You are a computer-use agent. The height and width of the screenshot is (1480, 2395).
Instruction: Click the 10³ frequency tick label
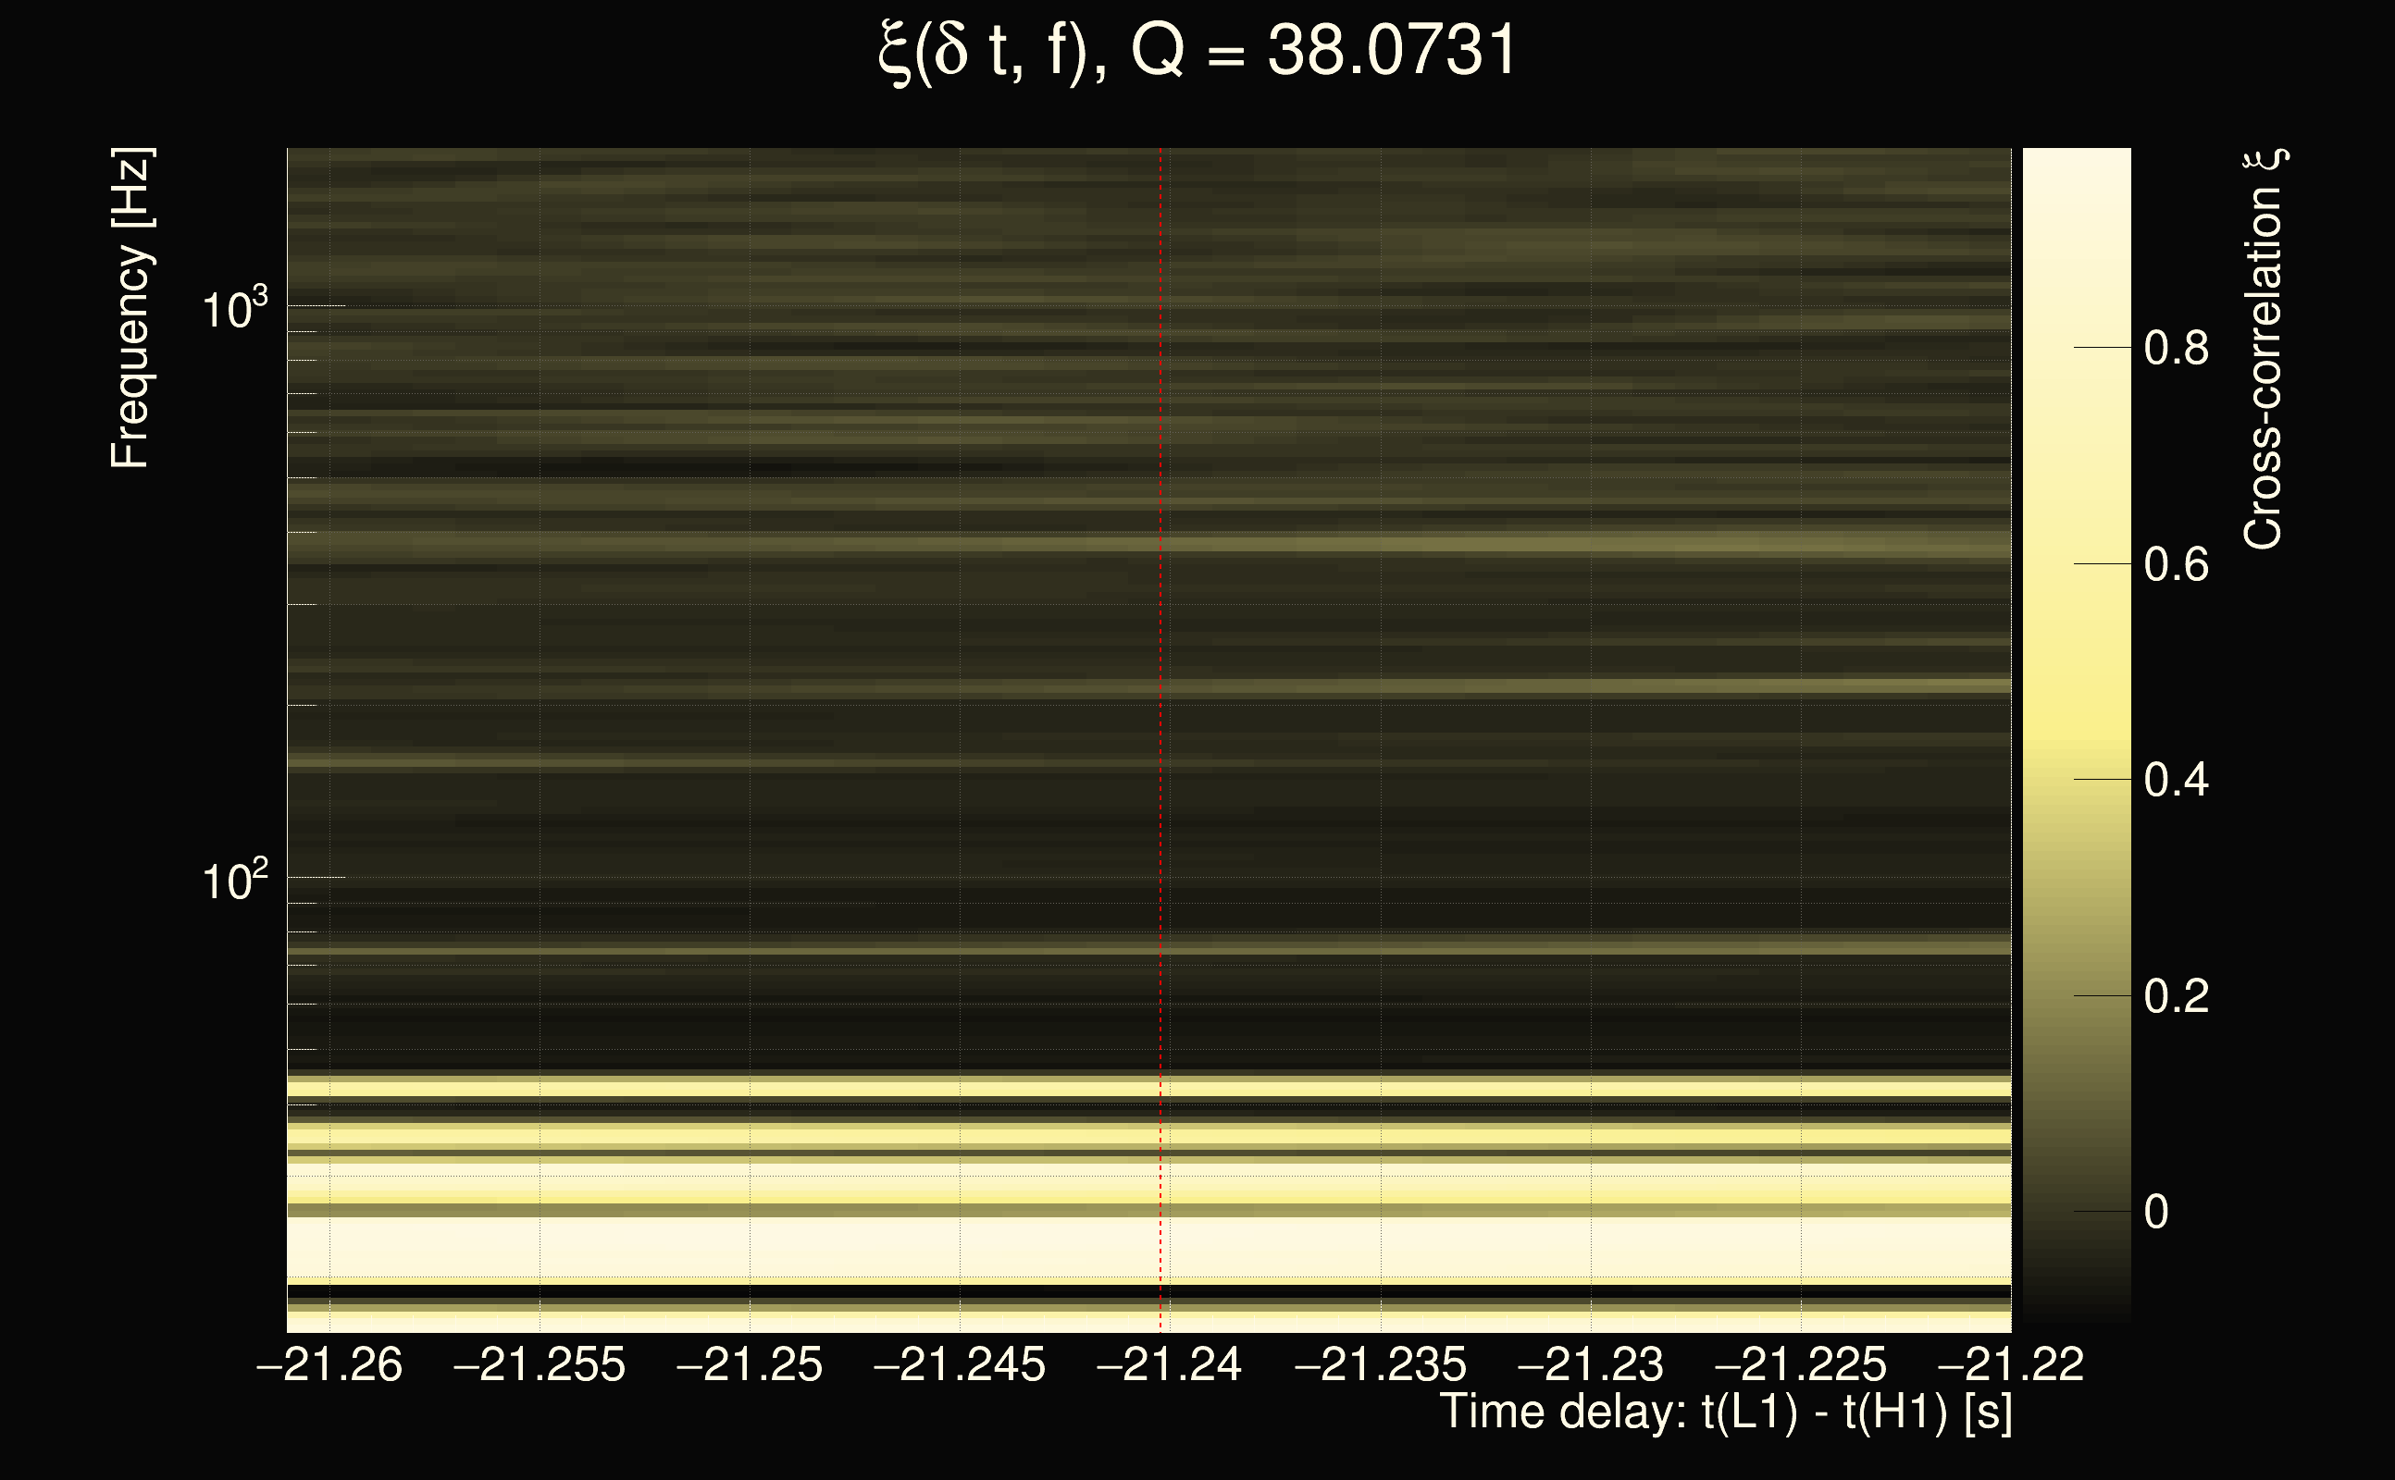pyautogui.click(x=234, y=310)
